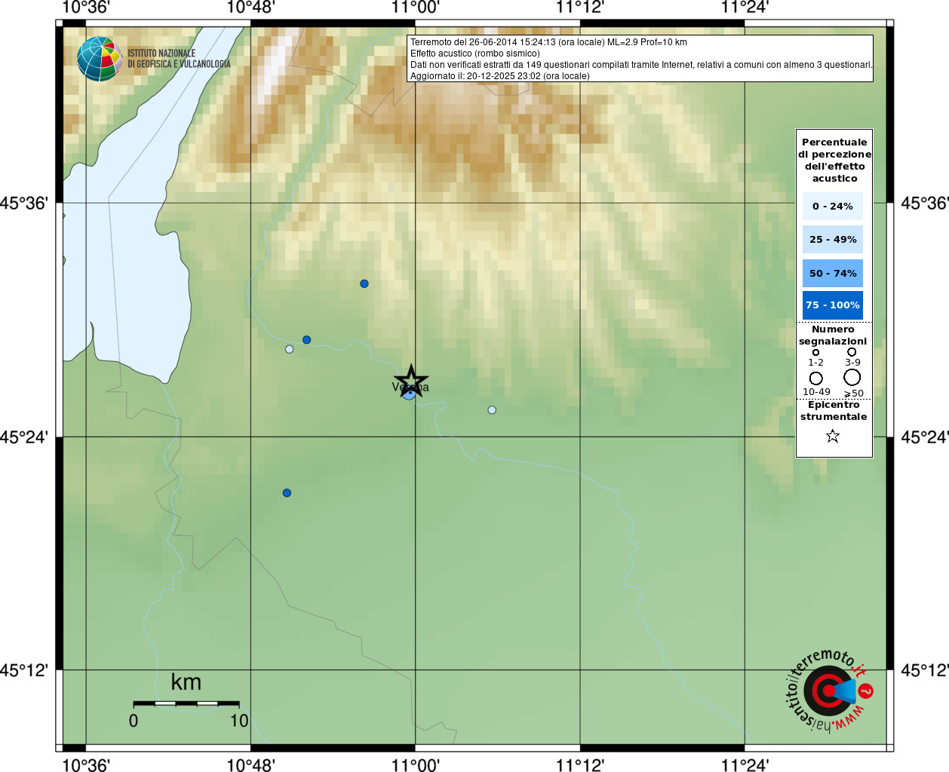
Task: Click the 25 - 49% legend swatch
Action: click(x=833, y=240)
